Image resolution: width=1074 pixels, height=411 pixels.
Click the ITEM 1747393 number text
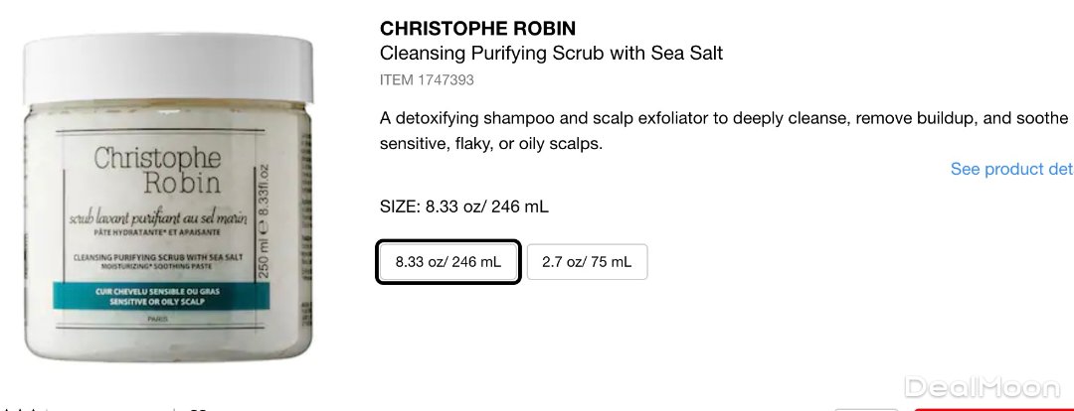tap(427, 79)
